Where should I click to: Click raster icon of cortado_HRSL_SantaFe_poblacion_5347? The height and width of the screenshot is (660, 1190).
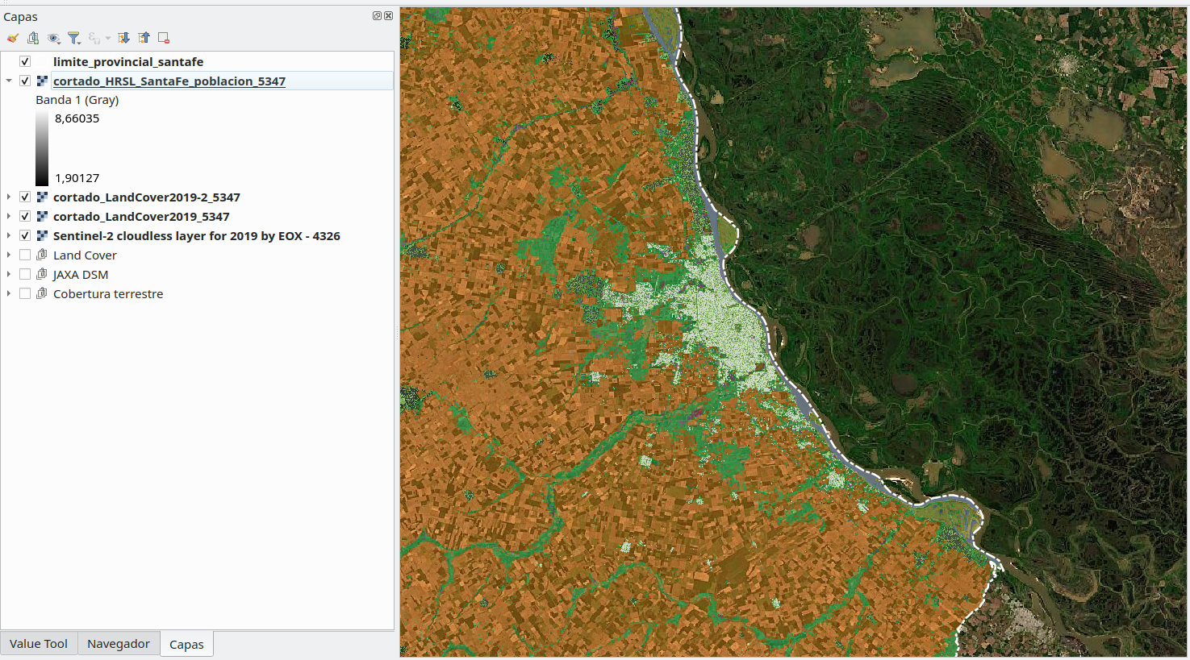coord(42,81)
